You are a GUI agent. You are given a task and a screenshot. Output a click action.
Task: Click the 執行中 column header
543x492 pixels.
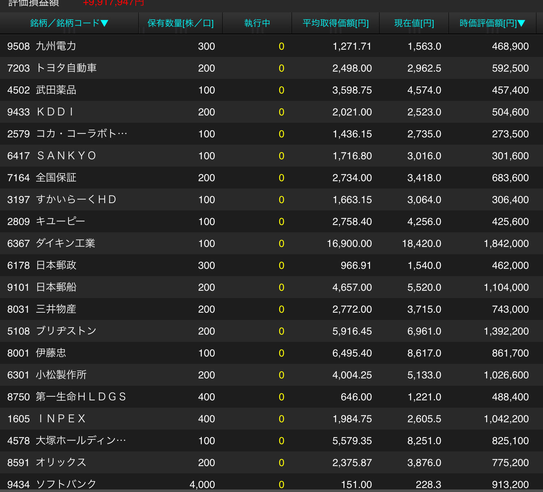click(x=257, y=23)
